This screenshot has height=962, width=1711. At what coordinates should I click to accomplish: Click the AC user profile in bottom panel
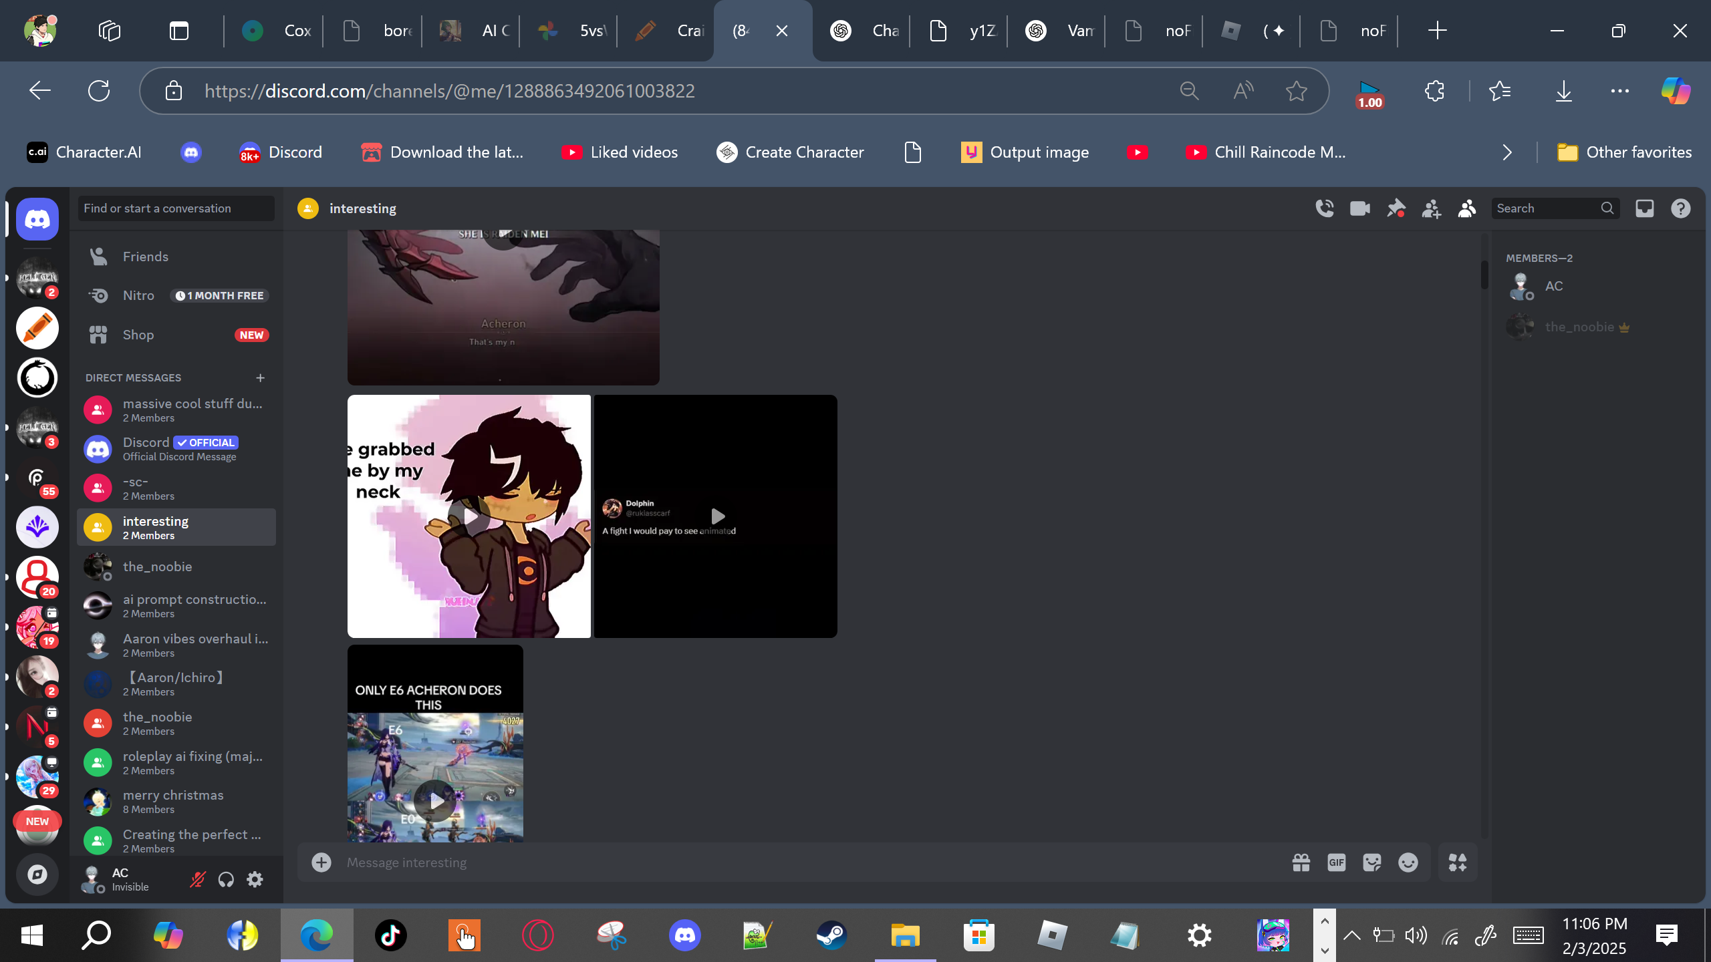tap(127, 879)
